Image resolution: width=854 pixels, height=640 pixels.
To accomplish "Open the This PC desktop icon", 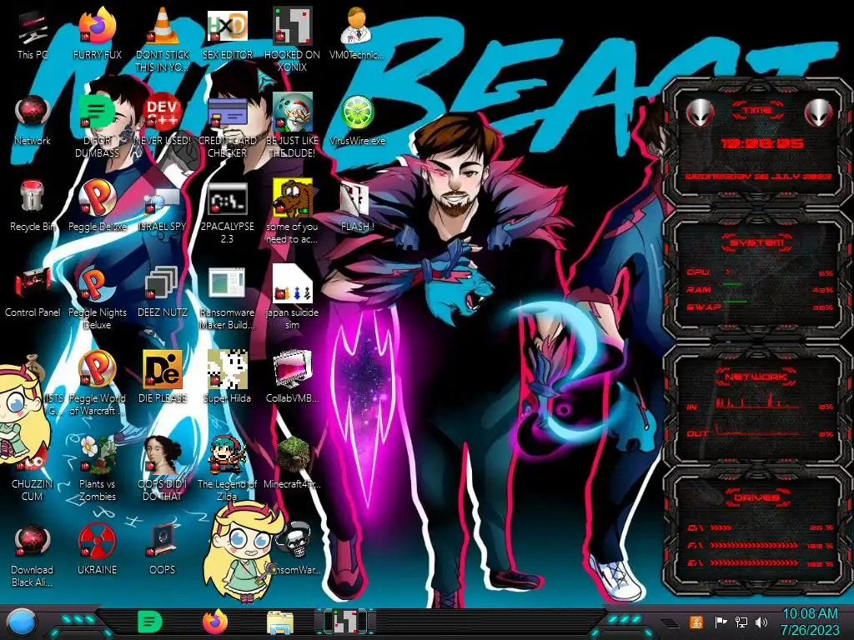I will click(x=33, y=35).
